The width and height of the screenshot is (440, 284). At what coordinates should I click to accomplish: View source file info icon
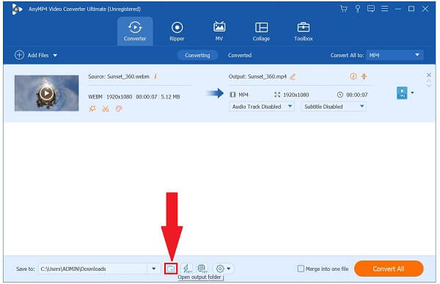tap(155, 76)
